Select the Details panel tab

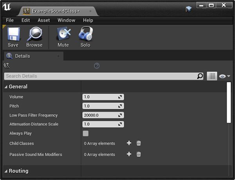34,56
